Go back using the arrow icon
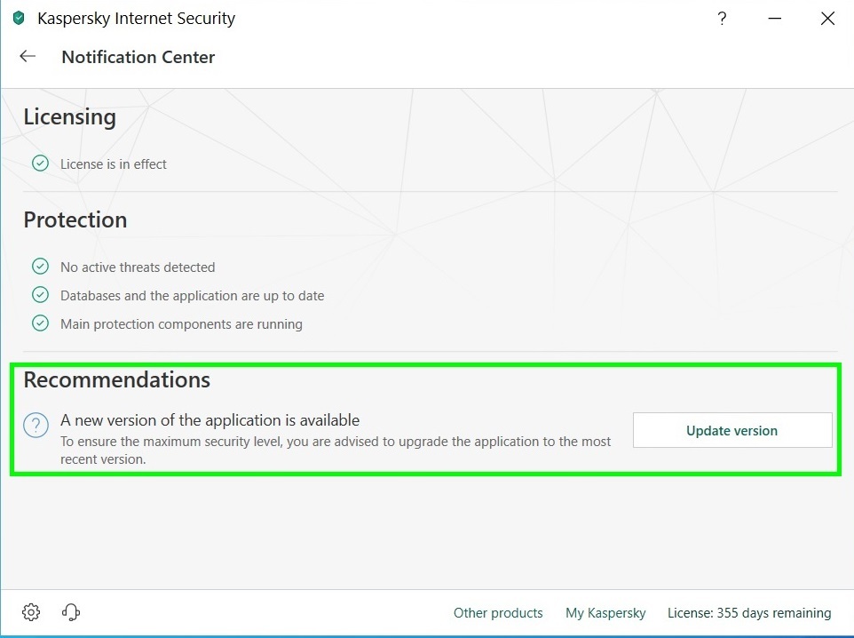The width and height of the screenshot is (854, 638). point(28,56)
